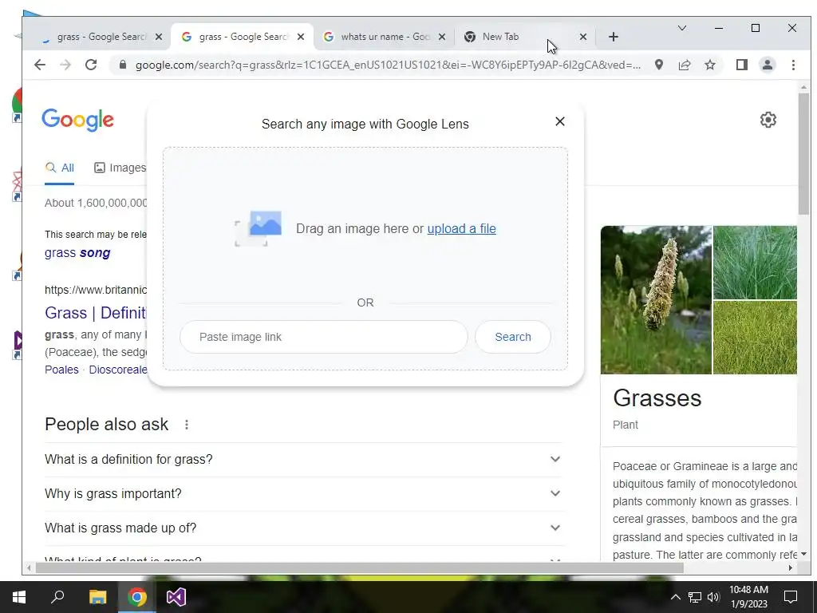The width and height of the screenshot is (817, 613).
Task: Close the active grass search tab
Action: click(x=301, y=37)
